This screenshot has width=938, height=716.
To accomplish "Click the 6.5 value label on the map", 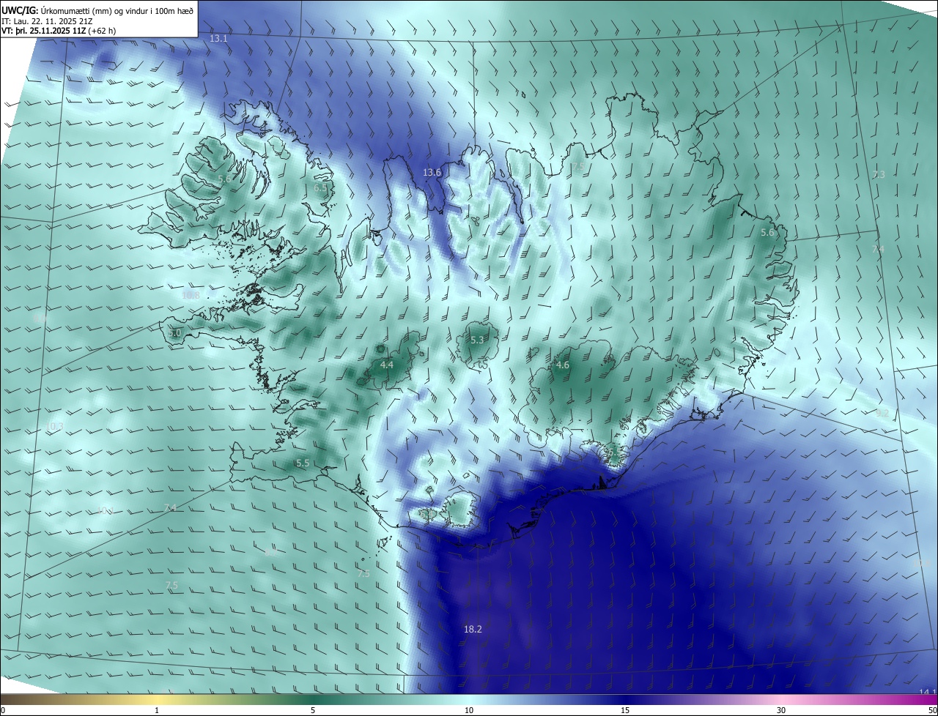I will [320, 188].
